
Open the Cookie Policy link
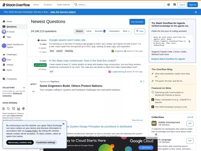31,131
